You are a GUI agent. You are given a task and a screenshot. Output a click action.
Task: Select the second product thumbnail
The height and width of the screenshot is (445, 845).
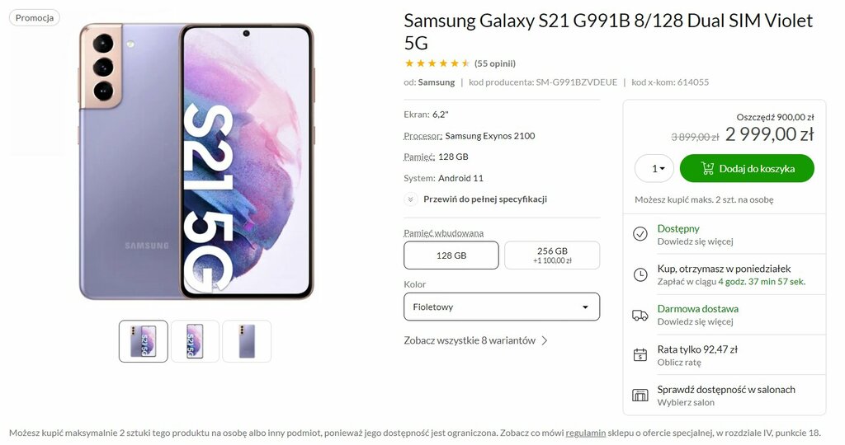(x=195, y=341)
